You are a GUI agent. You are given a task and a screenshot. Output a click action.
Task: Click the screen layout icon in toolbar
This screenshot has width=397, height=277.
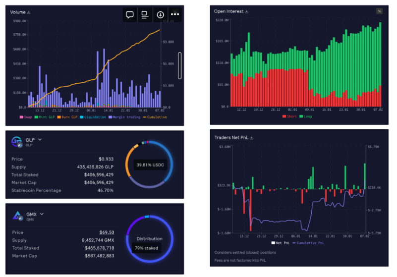pyautogui.click(x=145, y=15)
